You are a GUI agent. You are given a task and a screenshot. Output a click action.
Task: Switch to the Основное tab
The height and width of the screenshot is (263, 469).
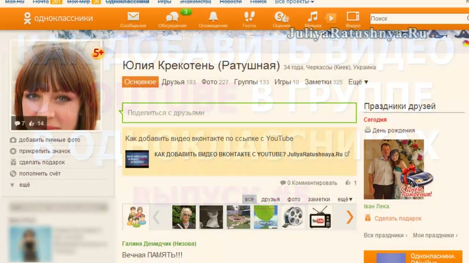pos(140,82)
